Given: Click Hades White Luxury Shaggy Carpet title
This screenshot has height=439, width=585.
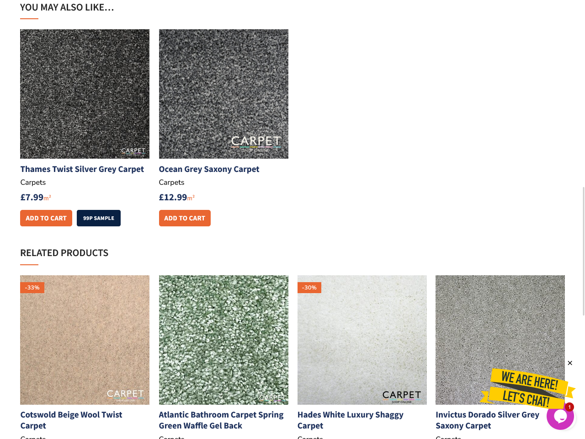Looking at the screenshot, I should point(351,420).
